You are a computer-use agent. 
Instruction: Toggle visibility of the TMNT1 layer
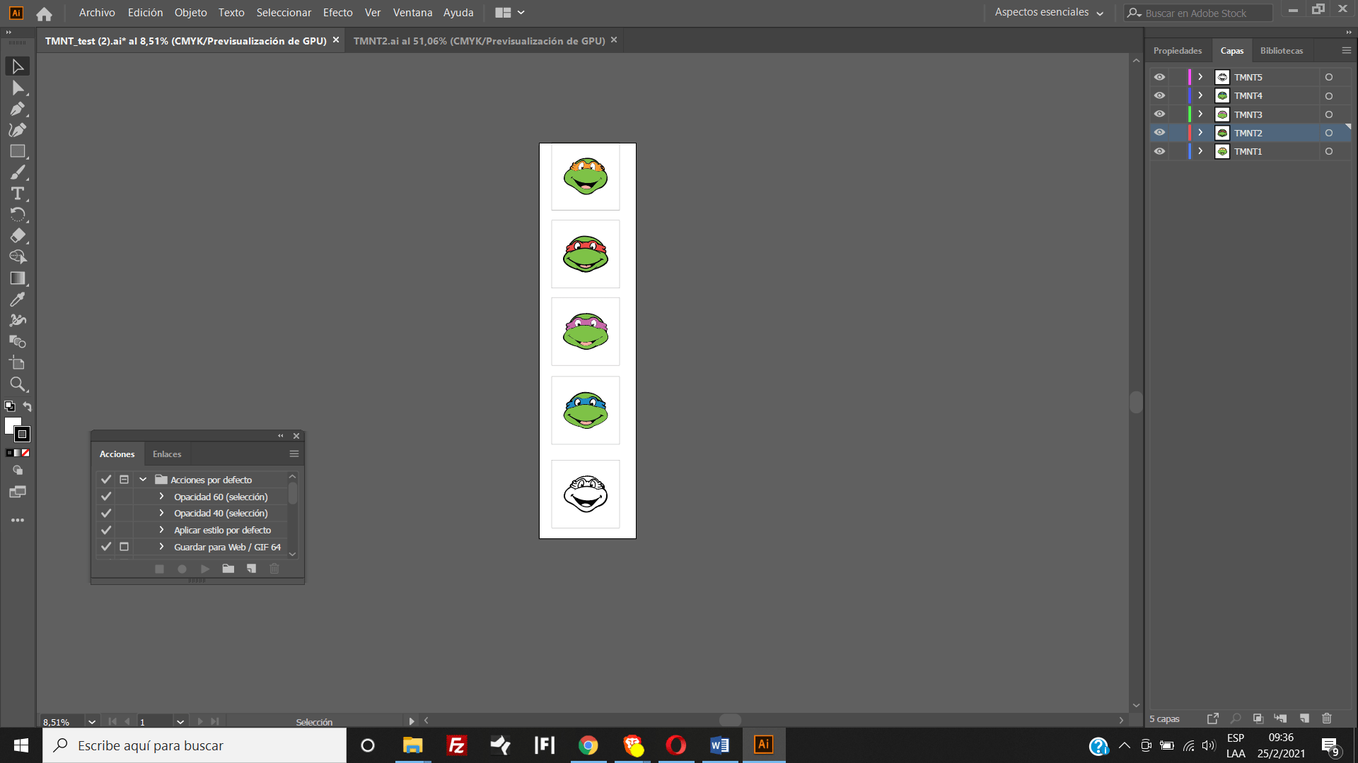1159,151
